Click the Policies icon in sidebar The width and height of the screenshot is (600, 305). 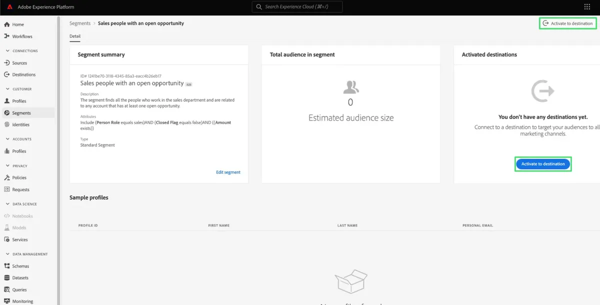tap(7, 178)
